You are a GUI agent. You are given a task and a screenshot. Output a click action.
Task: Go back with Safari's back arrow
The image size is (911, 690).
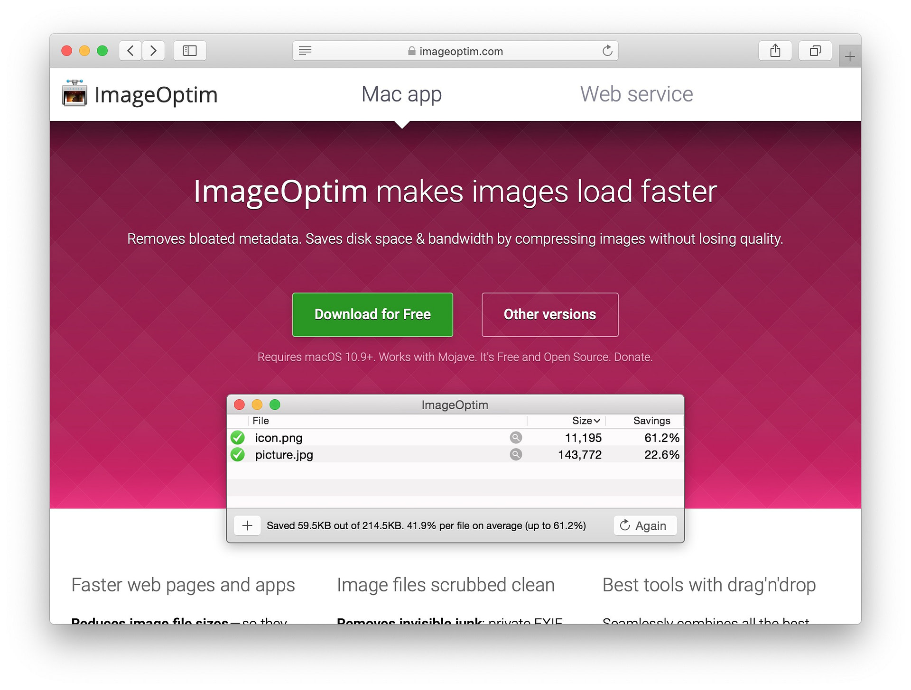[130, 51]
